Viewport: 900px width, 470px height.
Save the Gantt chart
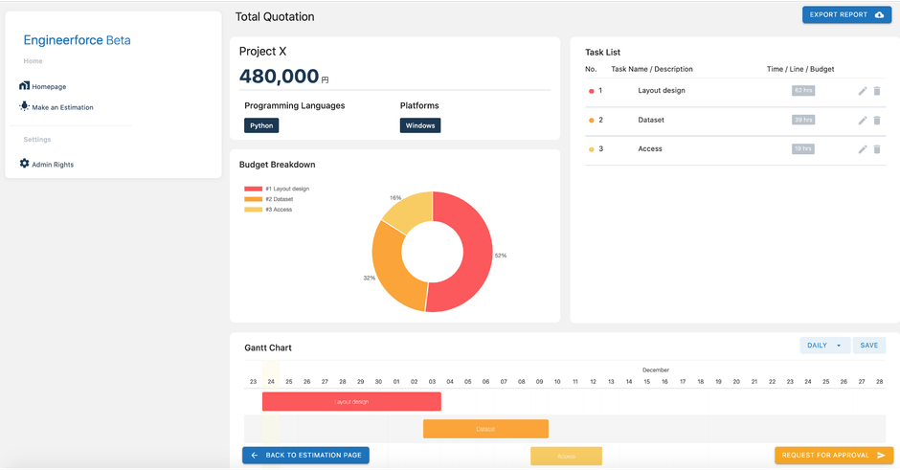(868, 346)
